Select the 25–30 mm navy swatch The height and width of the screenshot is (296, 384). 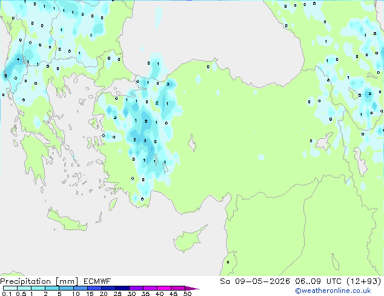click(122, 288)
